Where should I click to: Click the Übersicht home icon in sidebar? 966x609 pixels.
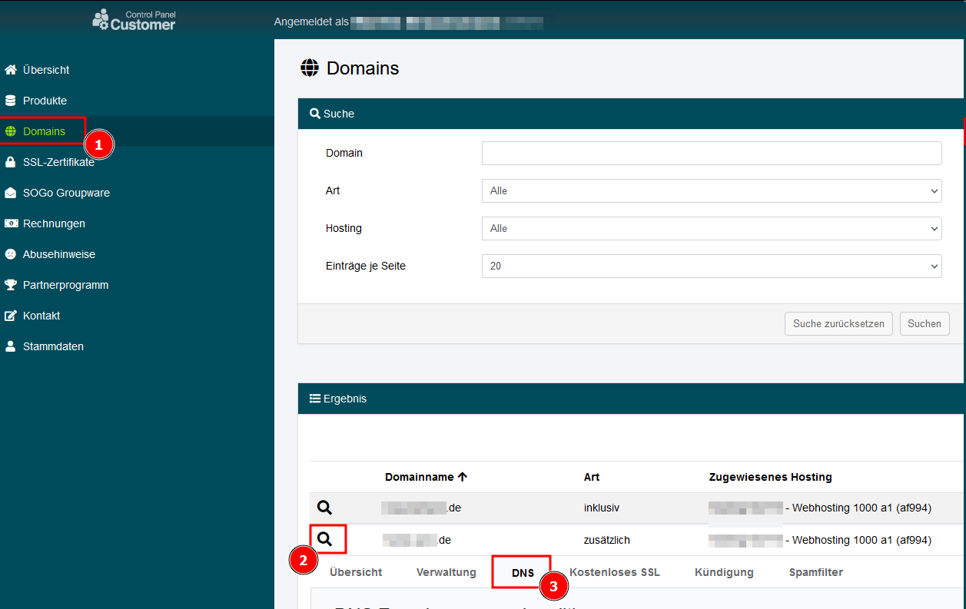coord(10,70)
